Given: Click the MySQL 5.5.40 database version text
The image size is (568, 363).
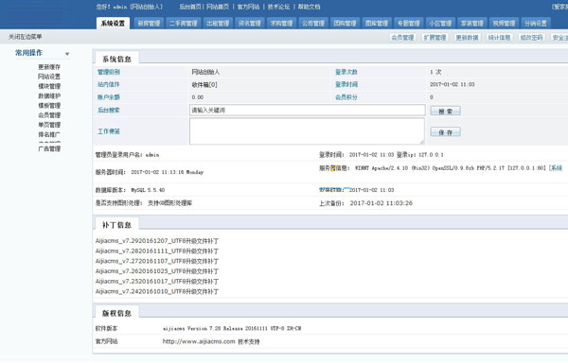Looking at the screenshot, I should click(148, 190).
